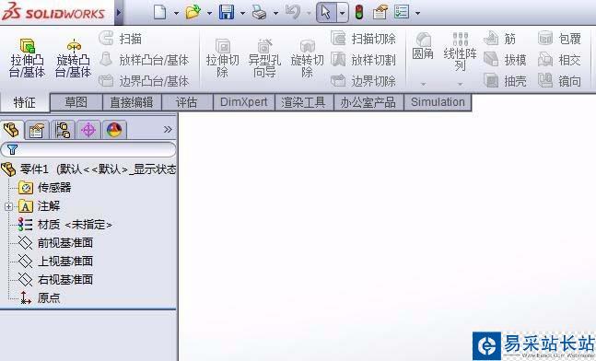Open the 渲染工具 render tools tab

click(x=304, y=102)
